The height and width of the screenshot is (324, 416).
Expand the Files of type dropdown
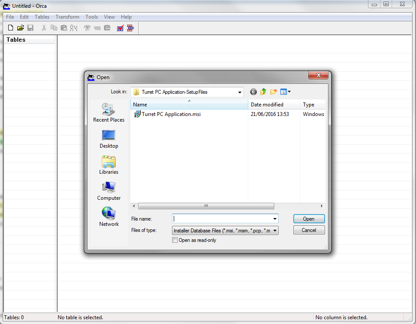(275, 231)
